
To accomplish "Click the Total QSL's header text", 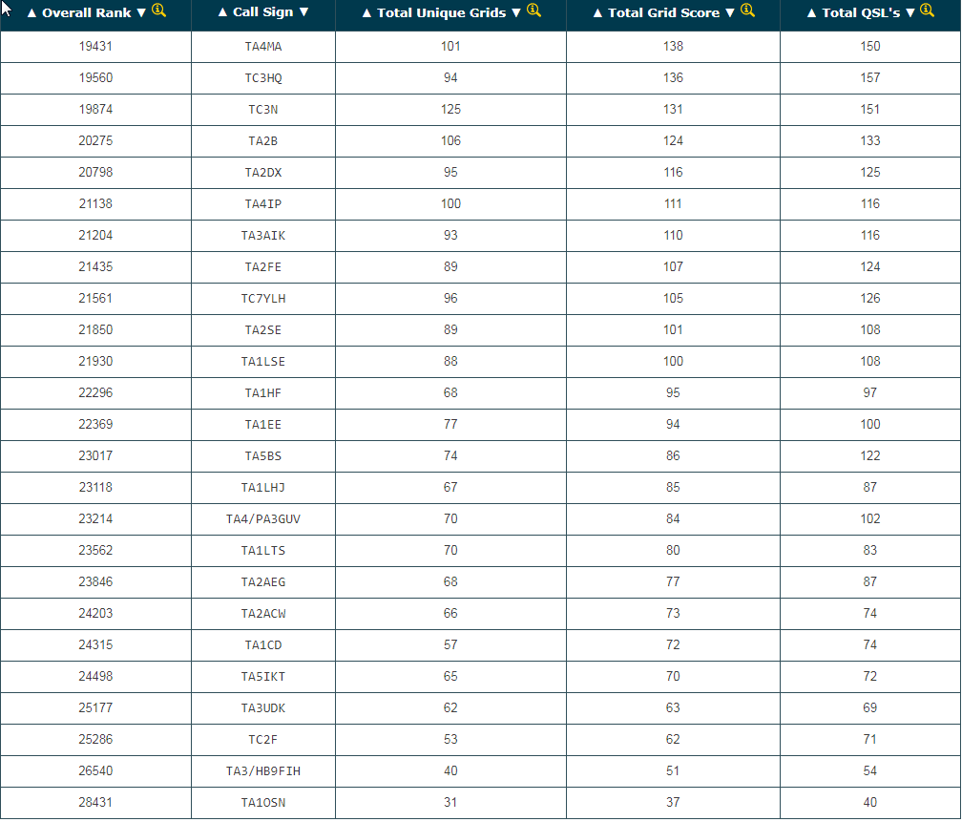I will [861, 13].
